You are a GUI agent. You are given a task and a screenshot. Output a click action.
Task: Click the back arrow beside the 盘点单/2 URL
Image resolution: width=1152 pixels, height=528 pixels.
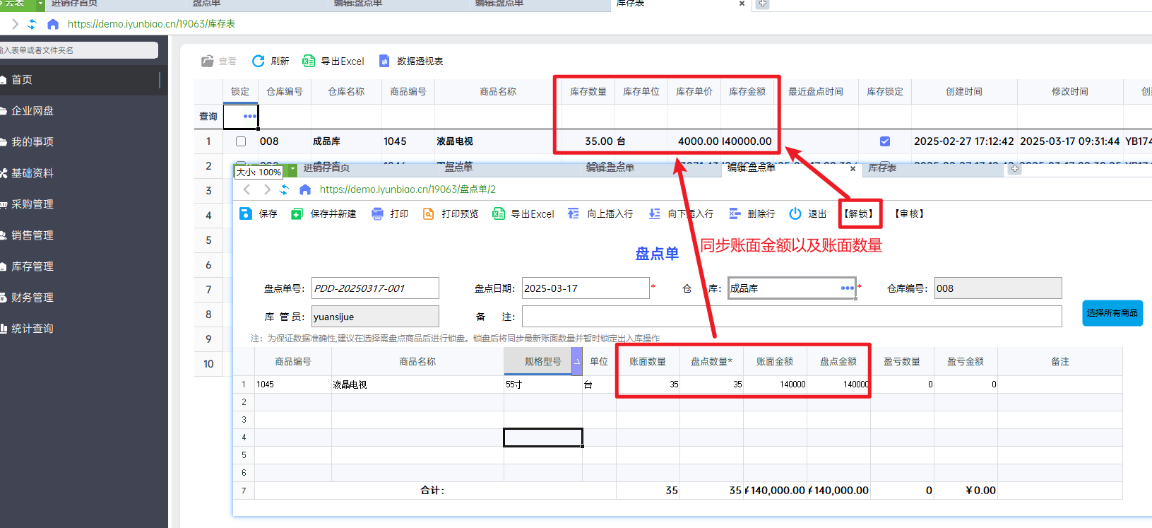(247, 189)
